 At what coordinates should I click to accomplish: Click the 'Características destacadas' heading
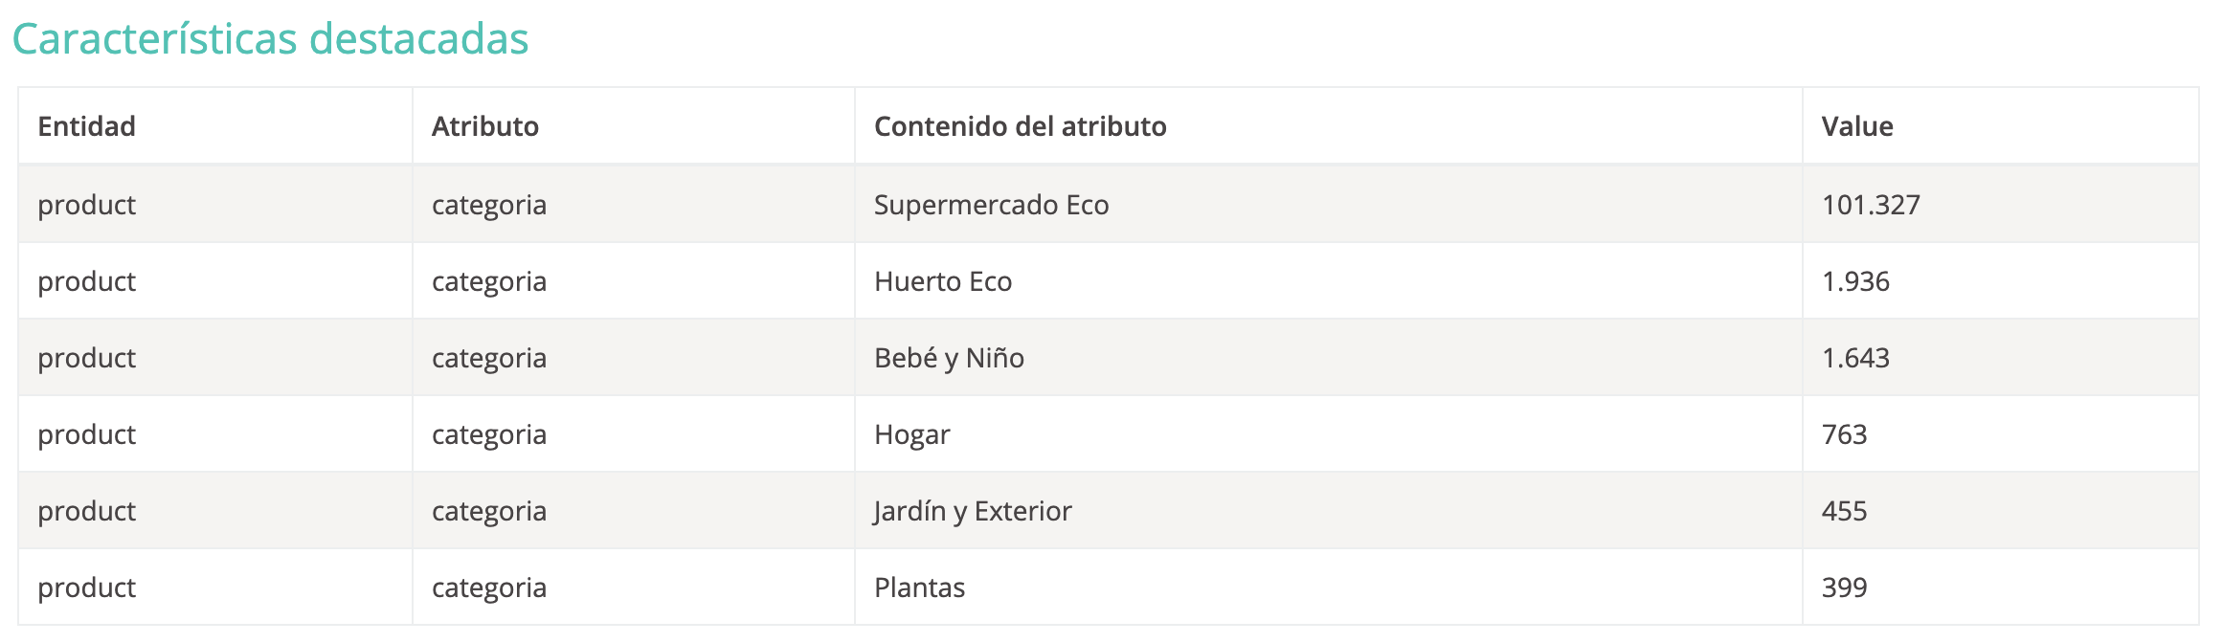[x=270, y=39]
